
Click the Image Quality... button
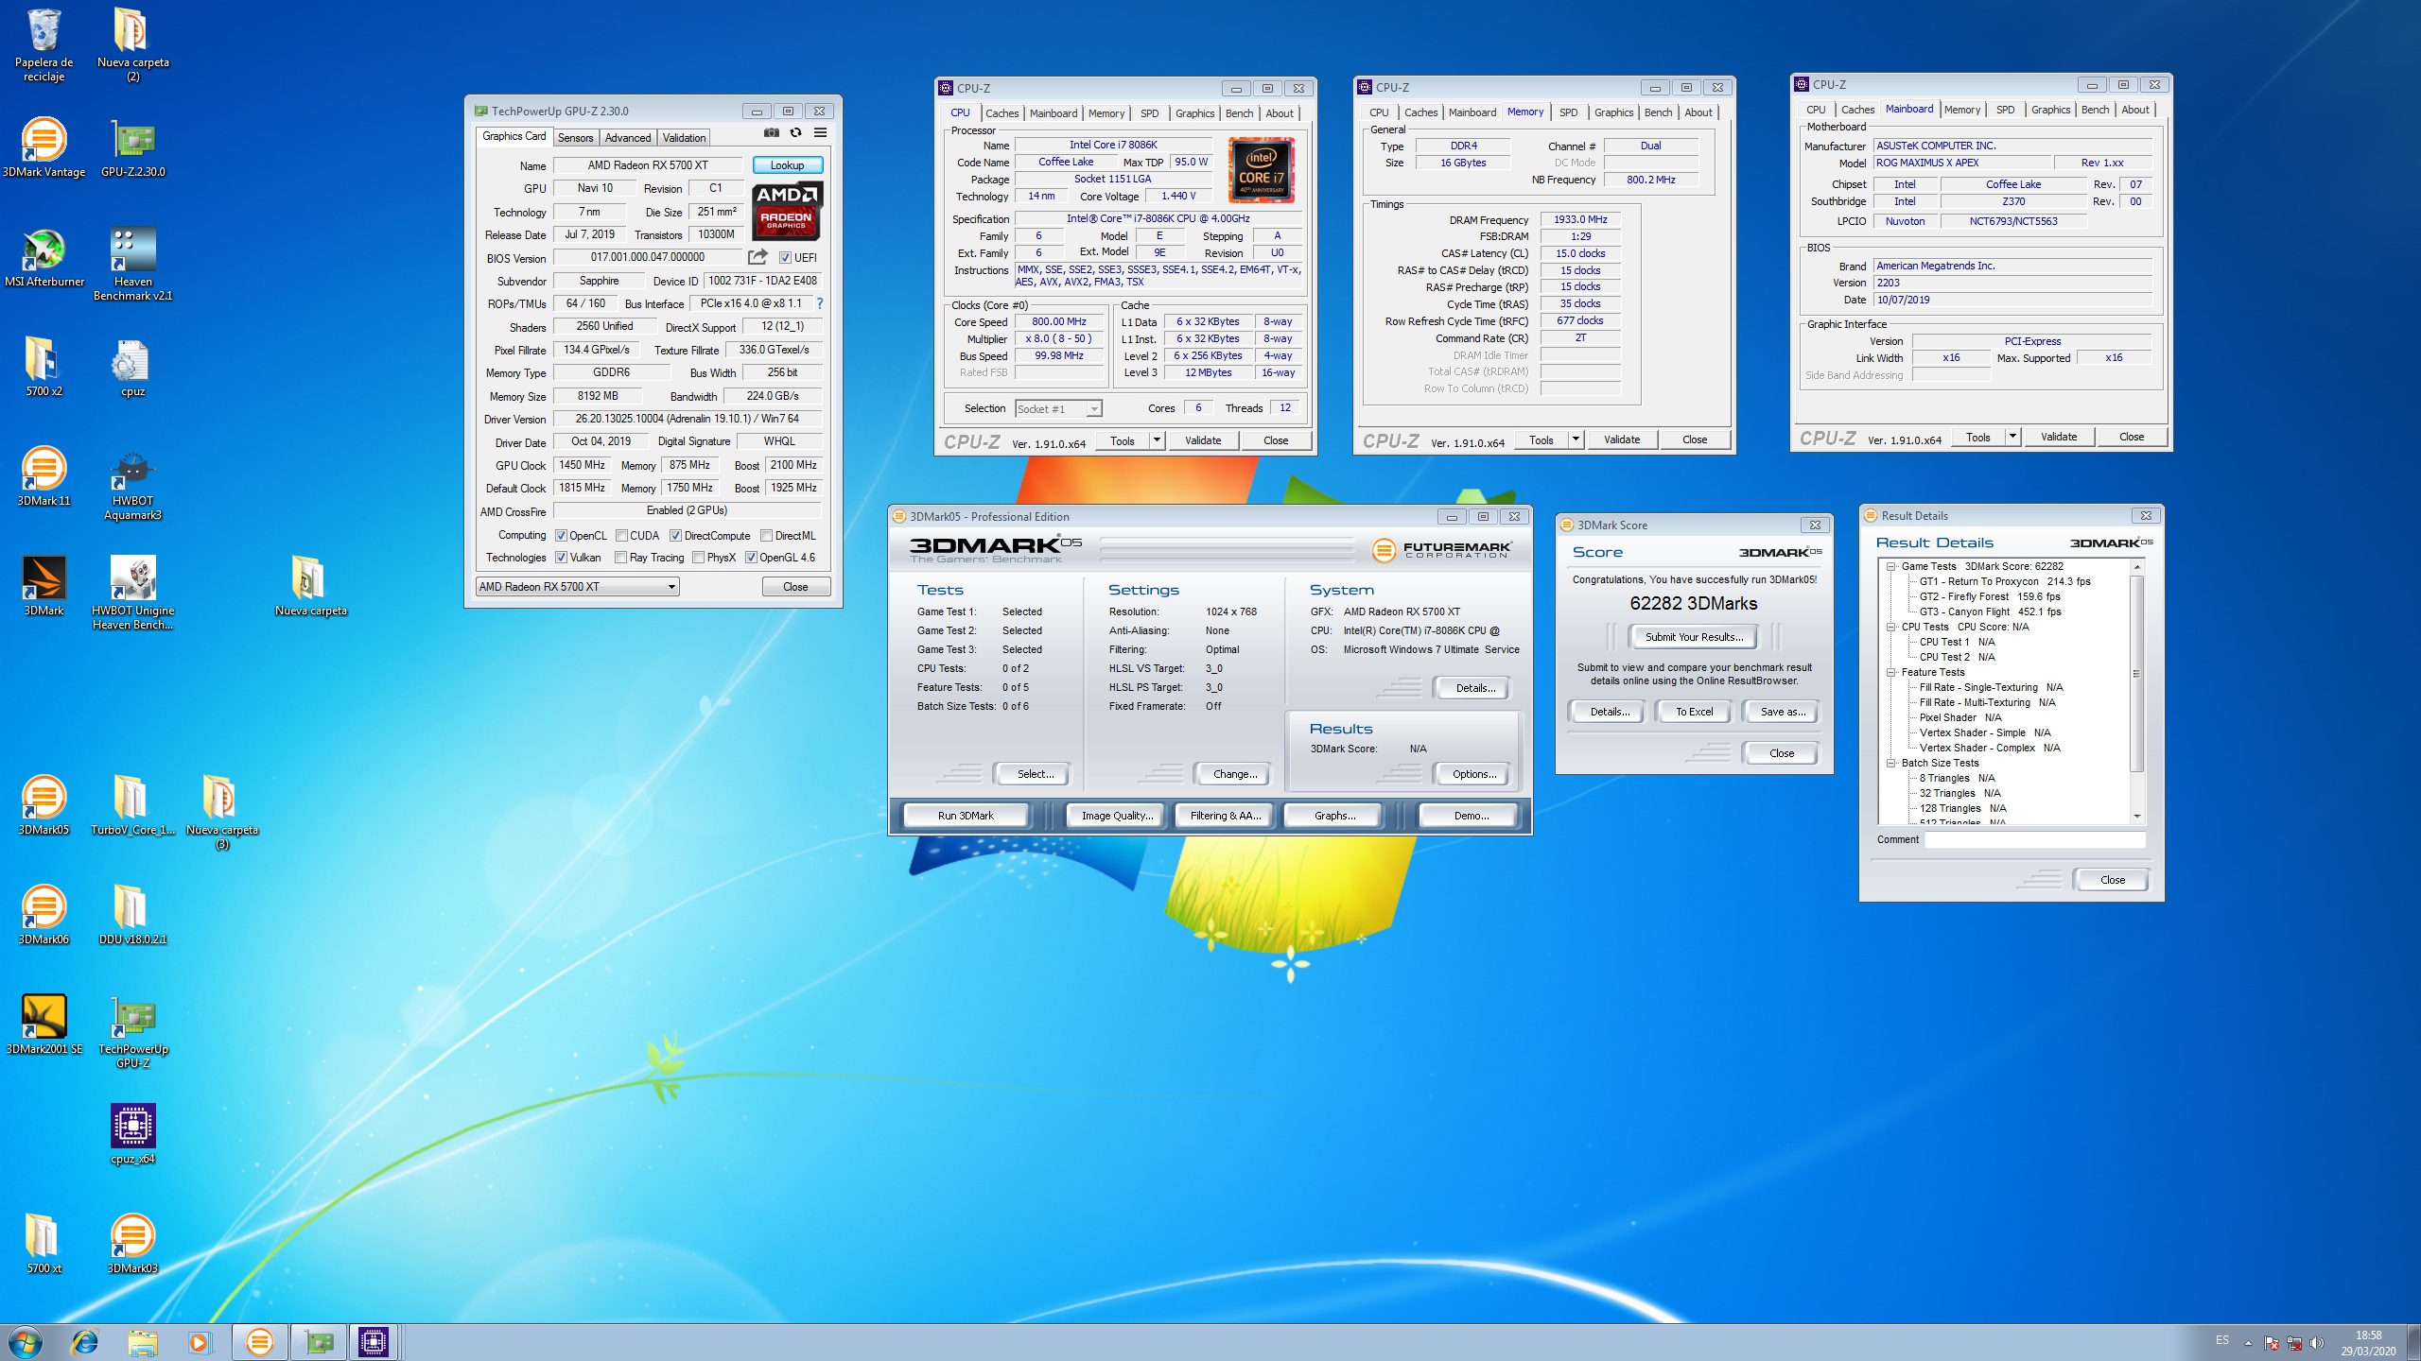[x=1117, y=816]
